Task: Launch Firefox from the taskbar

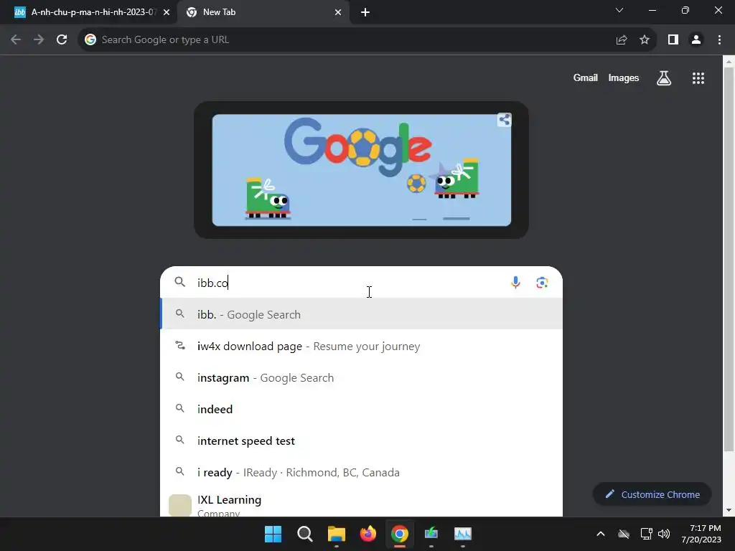Action: (x=368, y=534)
